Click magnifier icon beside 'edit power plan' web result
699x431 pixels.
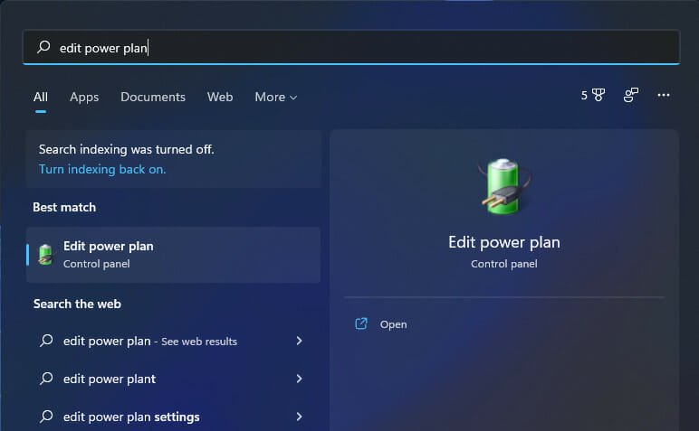46,341
